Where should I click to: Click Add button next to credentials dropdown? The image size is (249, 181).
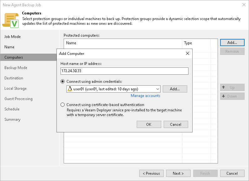(x=175, y=89)
